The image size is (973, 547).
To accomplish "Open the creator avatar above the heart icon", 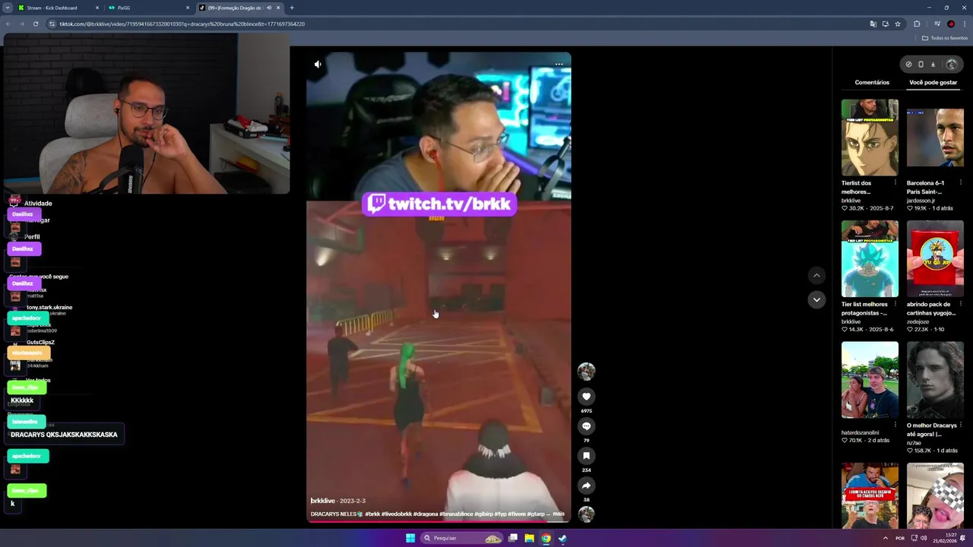I will (586, 372).
